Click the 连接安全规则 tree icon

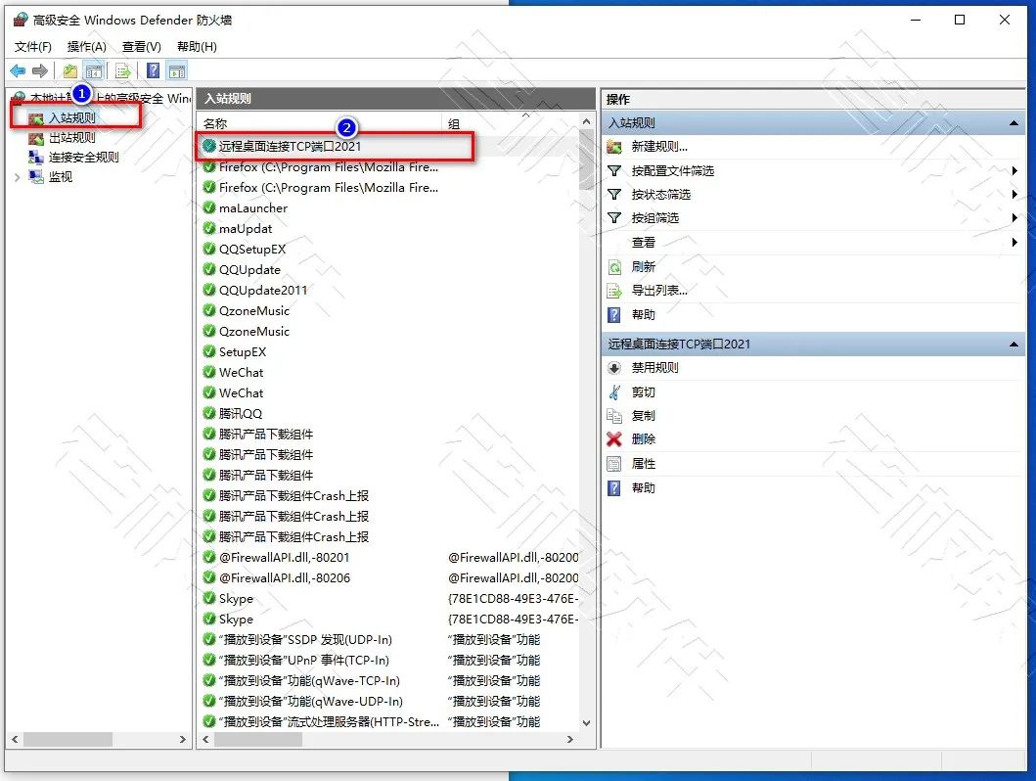(36, 158)
